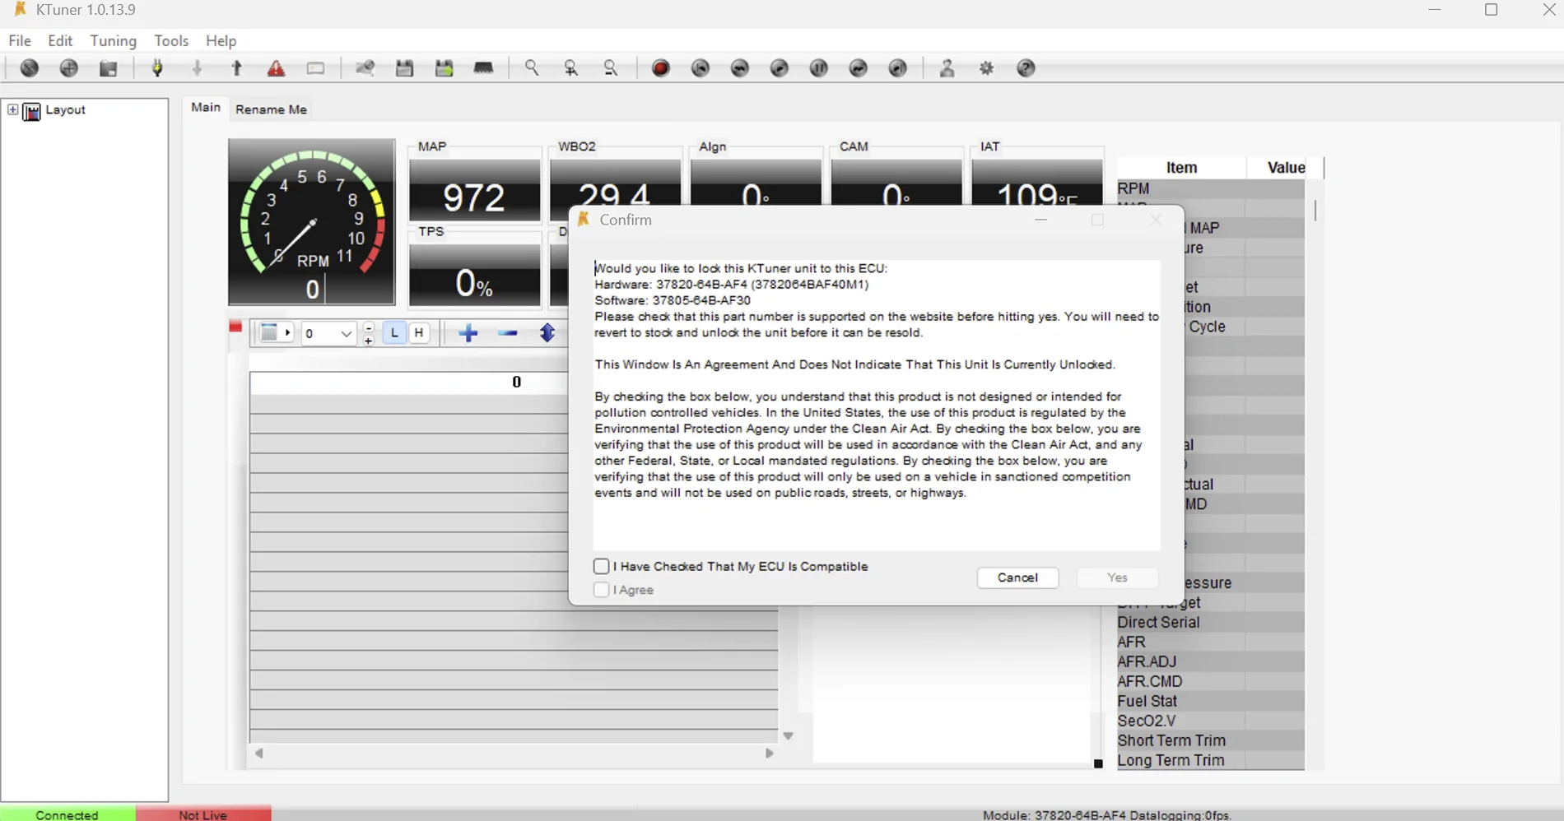Open the Help menu

click(x=221, y=40)
